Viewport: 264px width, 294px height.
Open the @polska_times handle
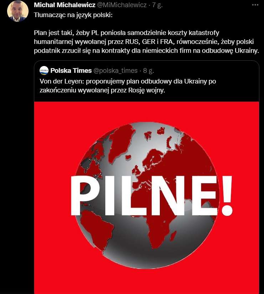(x=116, y=71)
